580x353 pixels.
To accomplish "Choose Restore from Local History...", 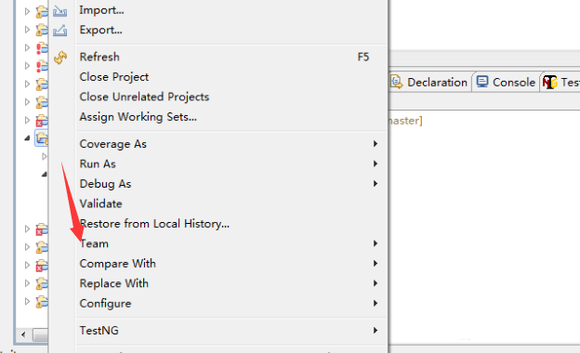I will 154,224.
